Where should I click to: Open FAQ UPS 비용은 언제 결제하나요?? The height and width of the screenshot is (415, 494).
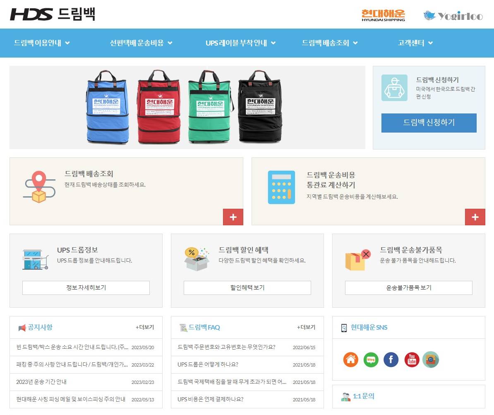211,399
